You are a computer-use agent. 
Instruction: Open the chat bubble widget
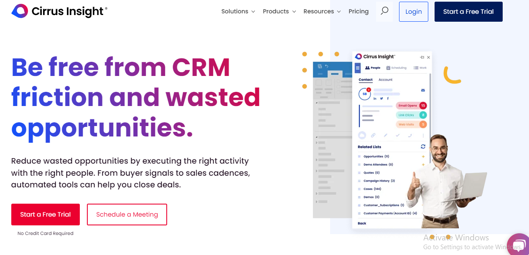pyautogui.click(x=519, y=245)
